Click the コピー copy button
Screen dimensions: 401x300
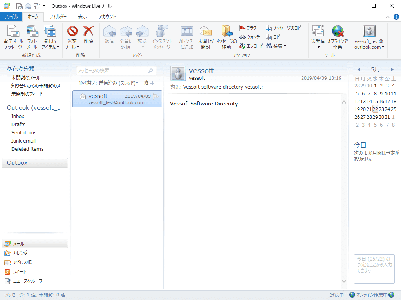pos(275,37)
